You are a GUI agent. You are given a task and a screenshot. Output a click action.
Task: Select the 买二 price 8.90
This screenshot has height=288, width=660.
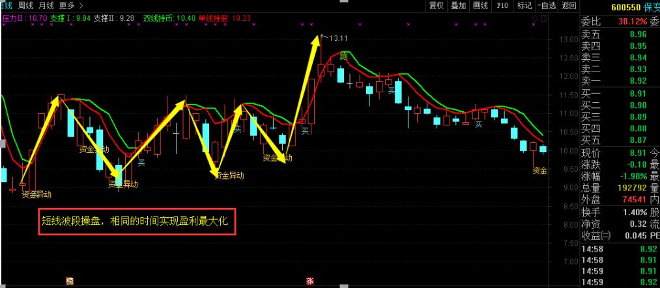tap(638, 105)
